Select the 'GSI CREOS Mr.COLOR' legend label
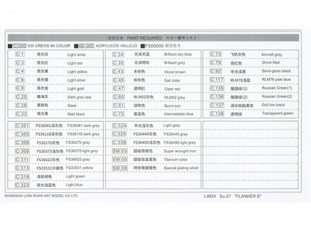 click(49, 46)
